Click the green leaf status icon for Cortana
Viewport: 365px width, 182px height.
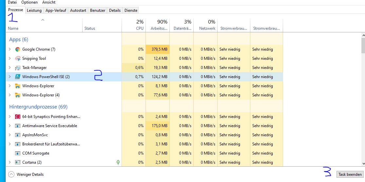(x=118, y=162)
